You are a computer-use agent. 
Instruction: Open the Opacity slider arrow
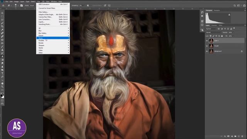[233, 32]
